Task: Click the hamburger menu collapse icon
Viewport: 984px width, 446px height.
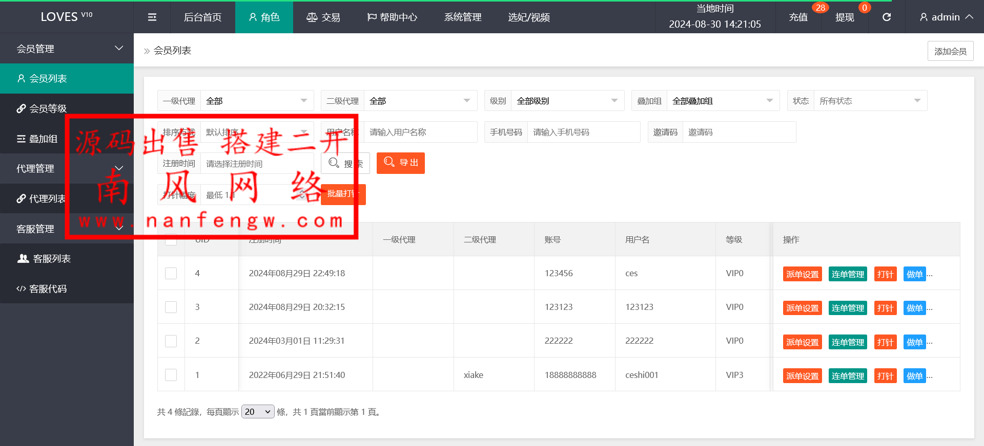Action: (x=152, y=17)
